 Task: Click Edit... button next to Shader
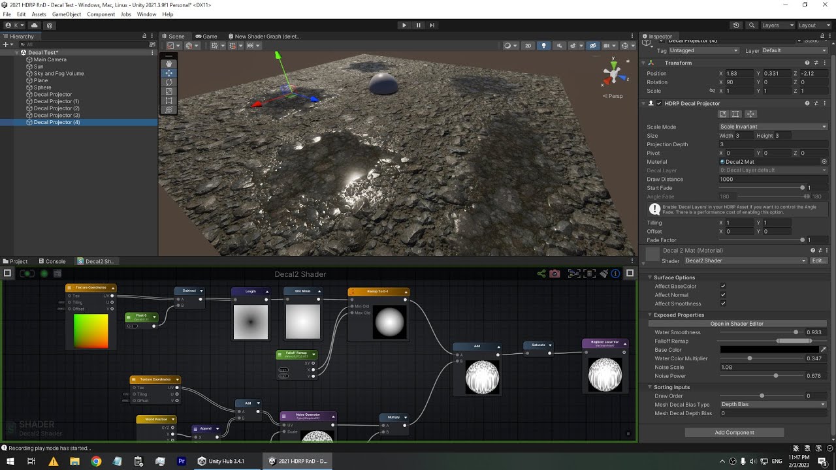pos(819,261)
